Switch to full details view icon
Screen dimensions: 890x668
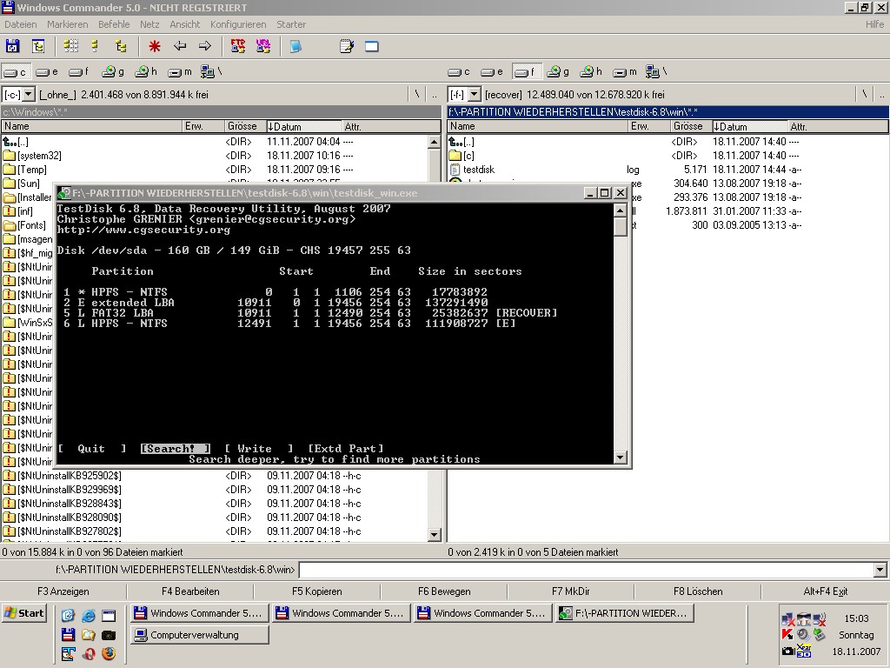[95, 46]
